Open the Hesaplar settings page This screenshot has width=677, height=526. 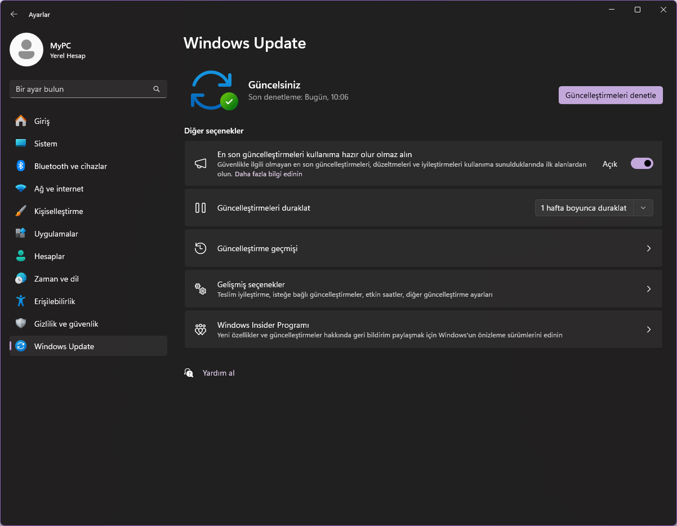(88, 256)
